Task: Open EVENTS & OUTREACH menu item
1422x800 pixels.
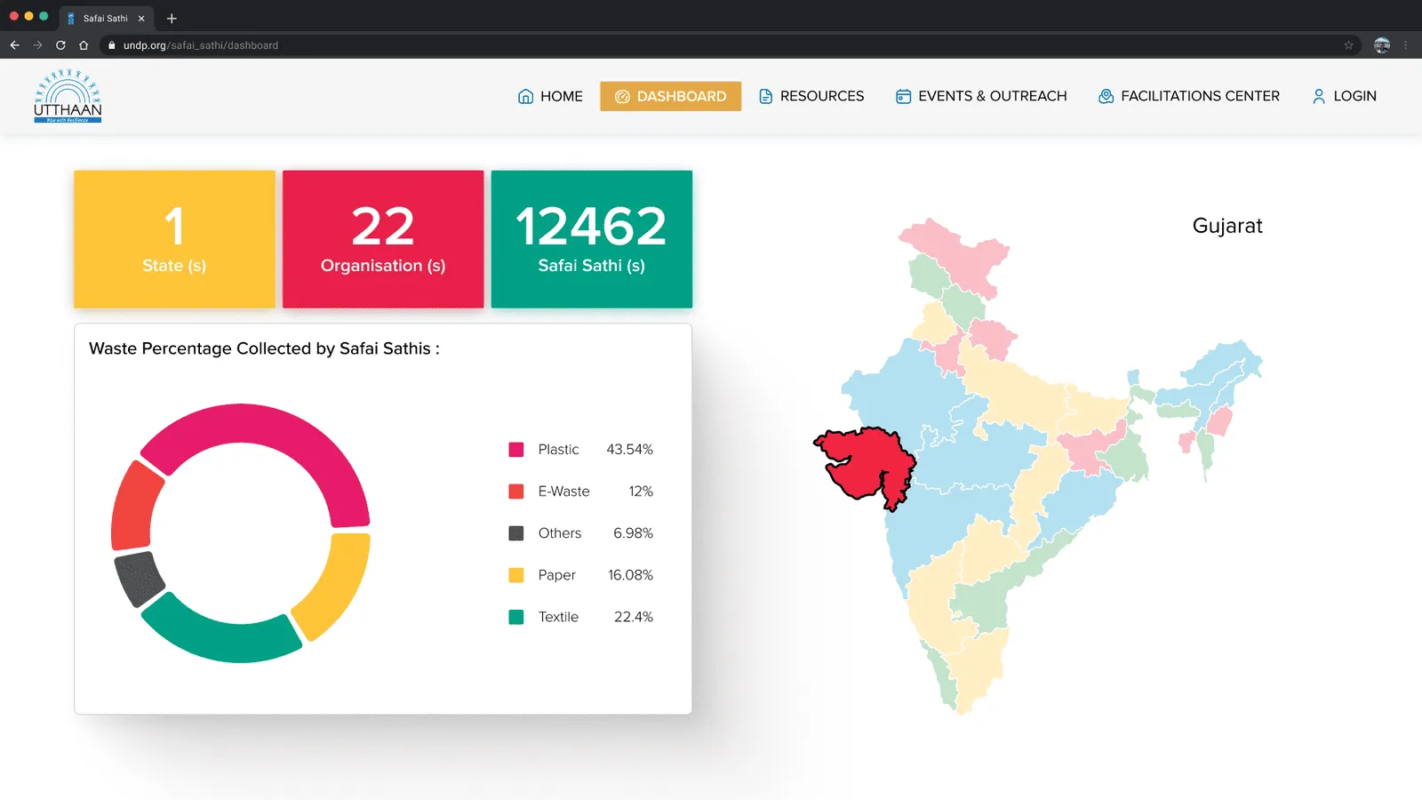Action: pyautogui.click(x=981, y=96)
